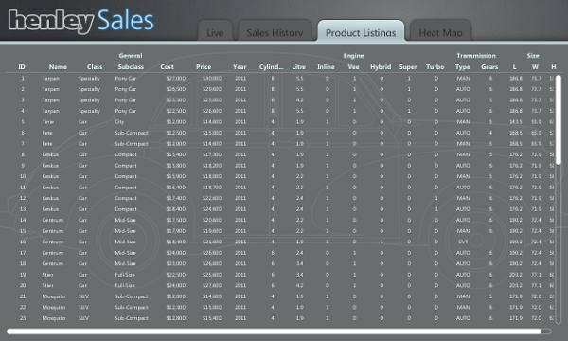Click the Price column header
568x341 pixels.
[x=204, y=66]
